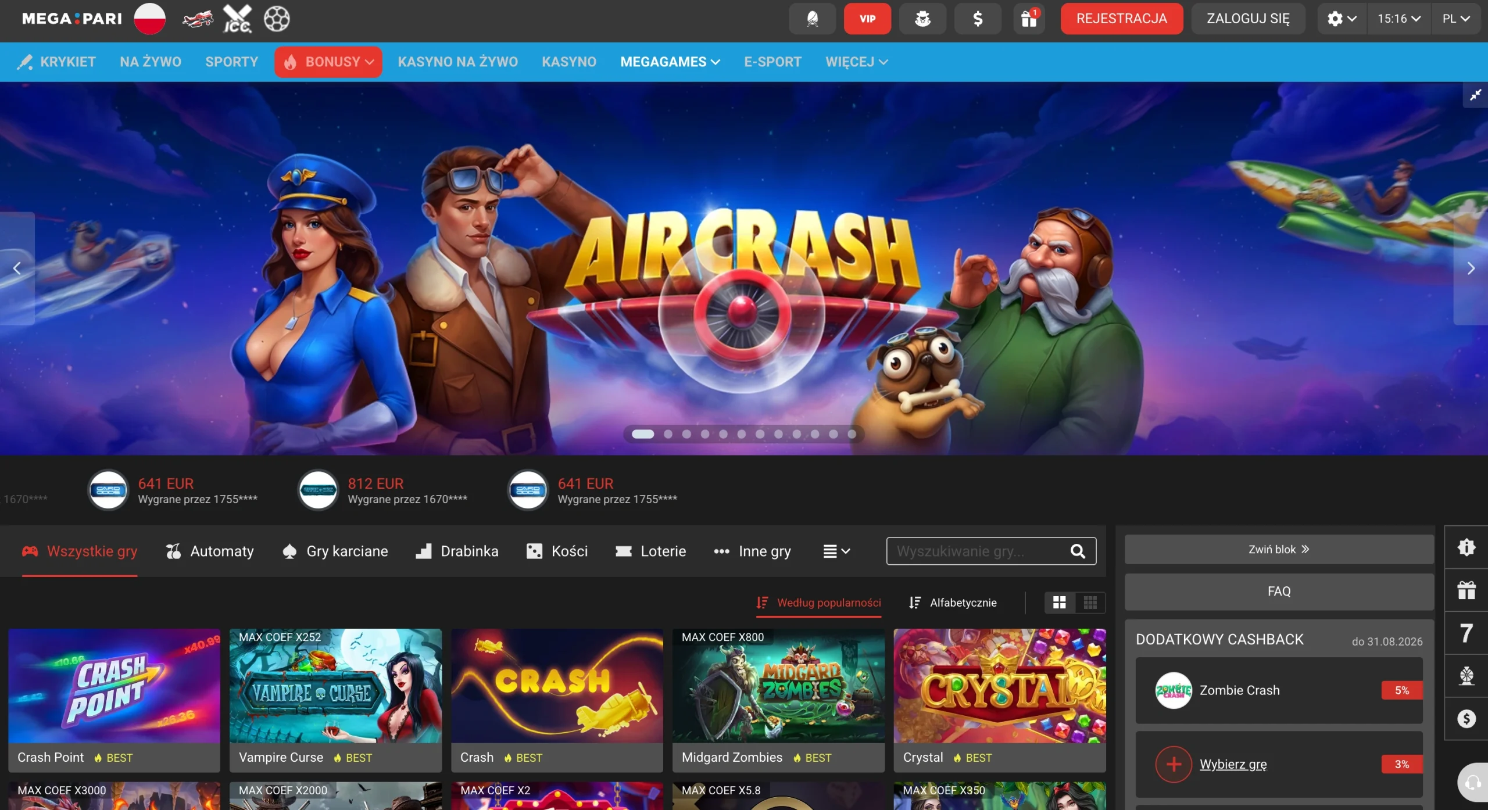1488x810 pixels.
Task: Open the info badge icon in right sidebar
Action: (x=1466, y=547)
